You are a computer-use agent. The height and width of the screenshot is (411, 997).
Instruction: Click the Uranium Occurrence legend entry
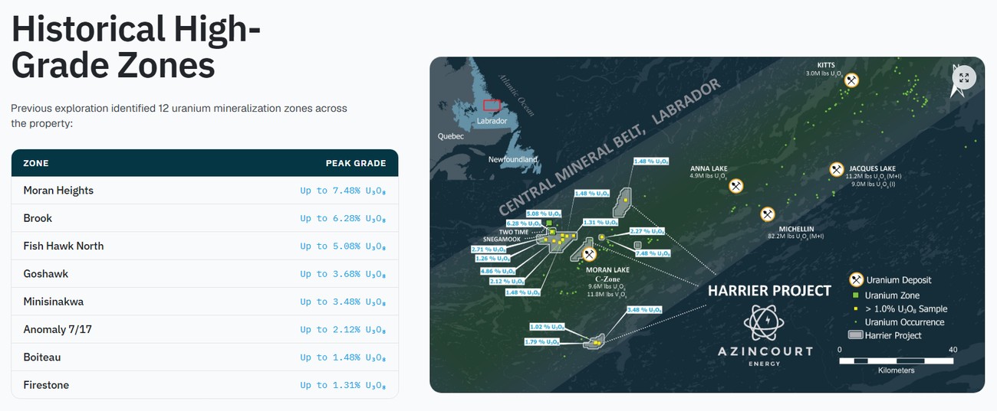[x=904, y=322]
